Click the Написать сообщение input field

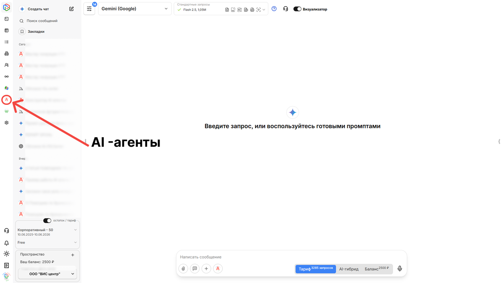click(x=291, y=257)
